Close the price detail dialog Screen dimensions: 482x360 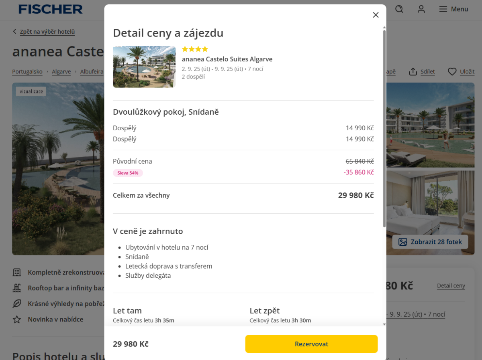point(376,15)
